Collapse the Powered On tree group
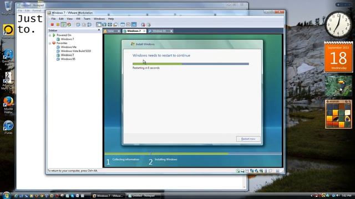Image resolution: width=355 pixels, height=199 pixels. point(50,35)
